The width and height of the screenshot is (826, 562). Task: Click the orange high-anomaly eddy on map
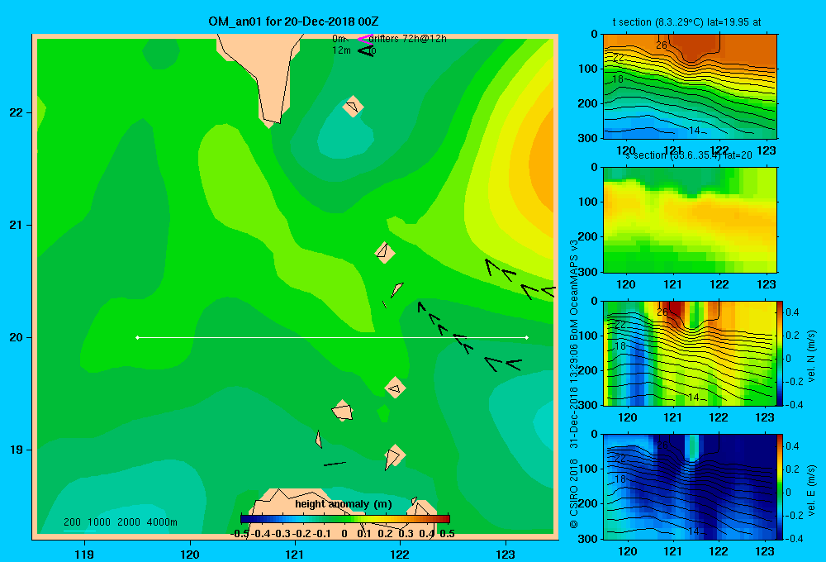(543, 164)
